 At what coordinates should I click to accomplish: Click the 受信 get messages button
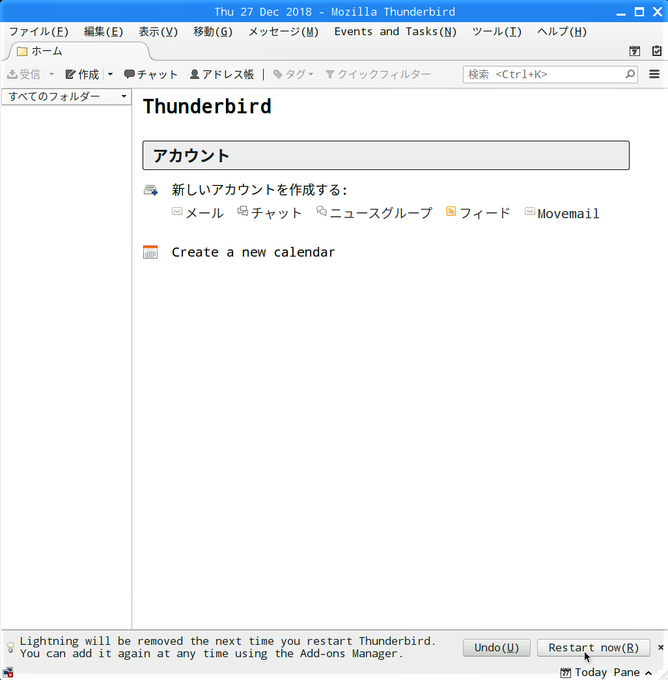24,74
